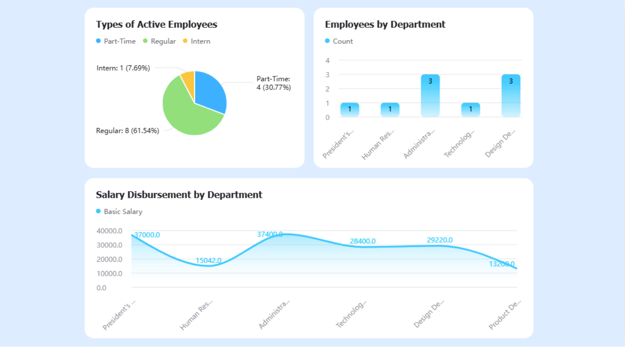Click the "Human Res..." axis label under the bar chart
This screenshot has height=347, width=625.
click(x=378, y=144)
